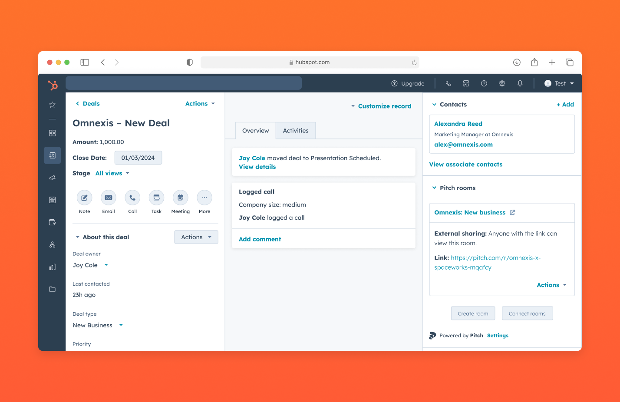This screenshot has width=620, height=402.
Task: Click the Upgrade button
Action: (x=408, y=83)
